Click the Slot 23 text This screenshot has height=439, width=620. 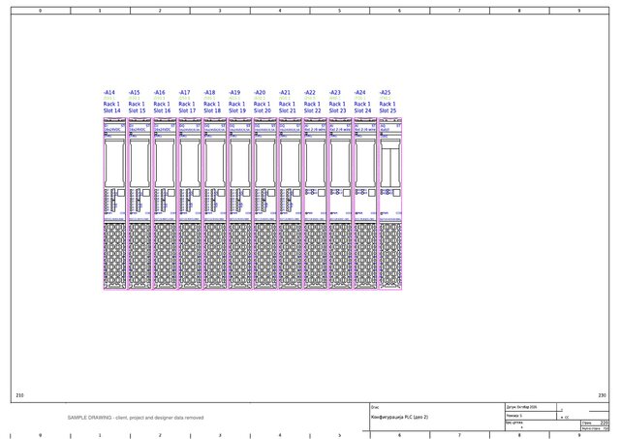pos(338,110)
